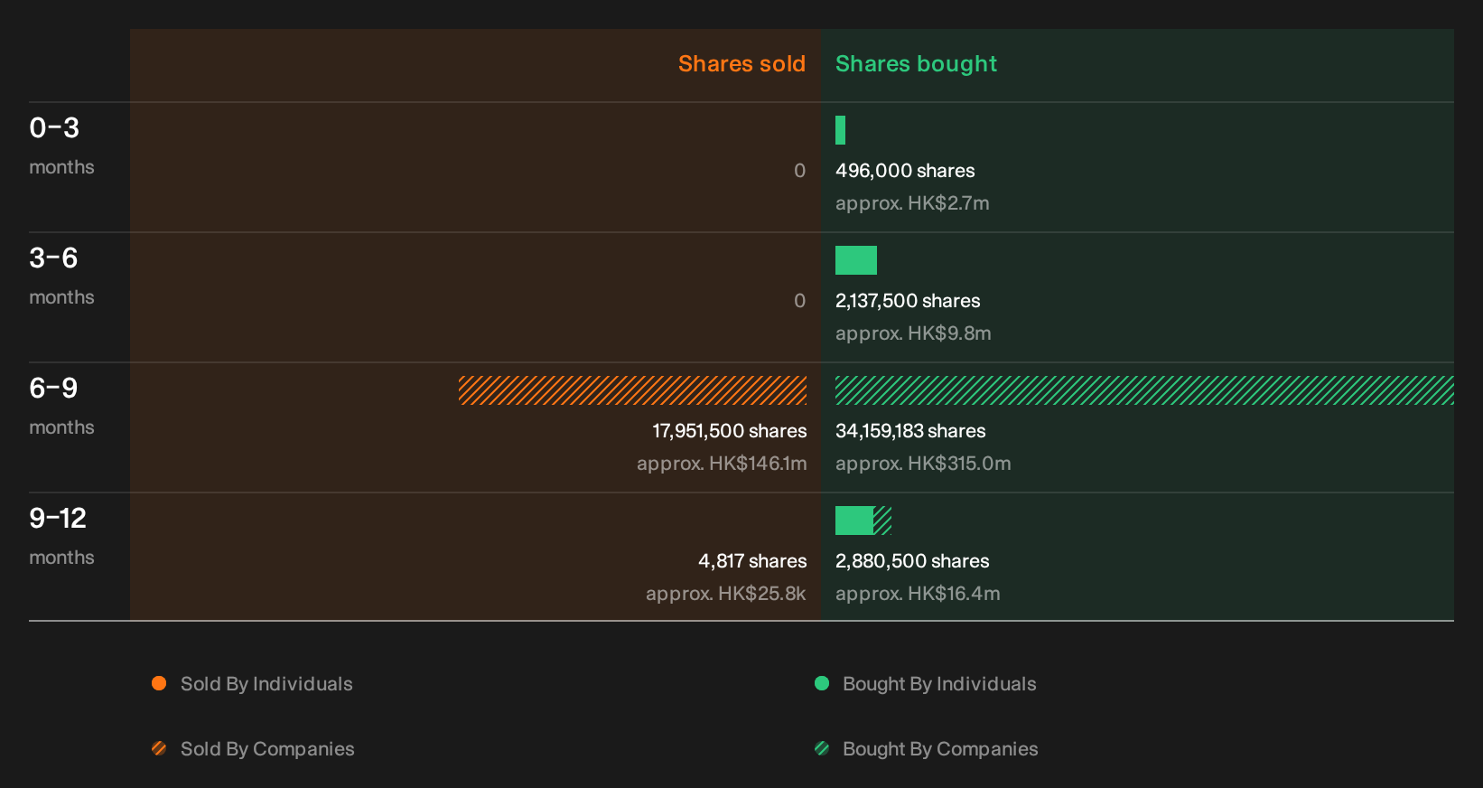Click the "Shares bought" column header

point(916,64)
